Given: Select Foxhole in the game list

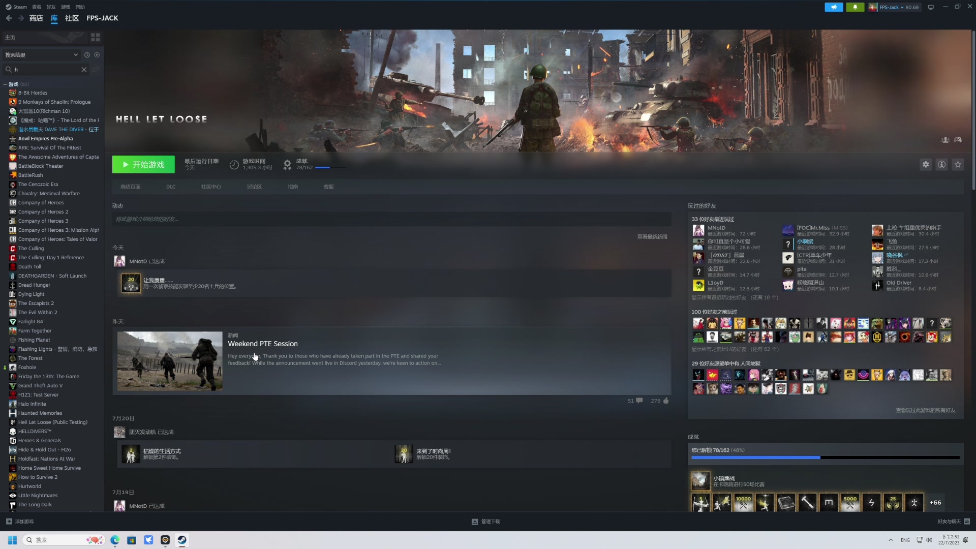Looking at the screenshot, I should (27, 368).
